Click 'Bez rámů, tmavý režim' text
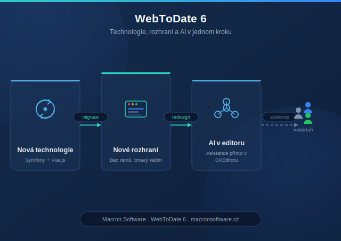This screenshot has width=341, height=241. pos(136,160)
